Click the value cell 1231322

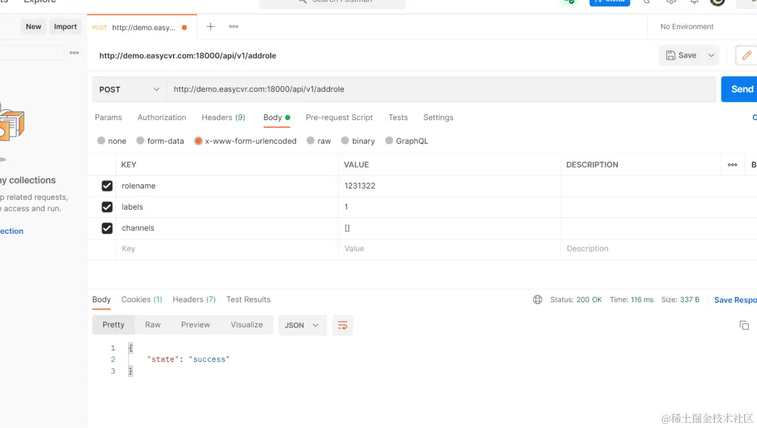[x=449, y=186]
